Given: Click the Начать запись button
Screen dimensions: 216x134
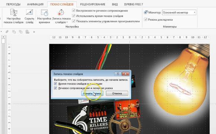Looking at the screenshot, I should click(x=92, y=93).
